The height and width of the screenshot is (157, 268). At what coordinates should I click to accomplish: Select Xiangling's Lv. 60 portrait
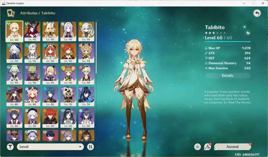tap(14, 118)
